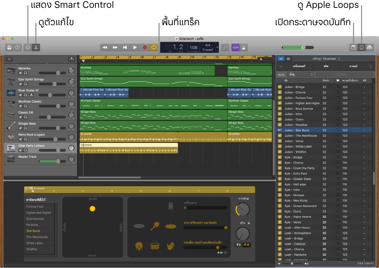Choose the Star Burst drummer preset
Viewport: 379px width, 268px height.
tap(39, 231)
